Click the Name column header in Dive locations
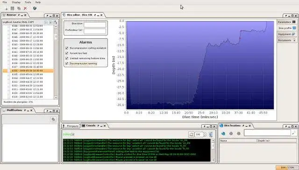This screenshot has width=299, height=170. 238,141
